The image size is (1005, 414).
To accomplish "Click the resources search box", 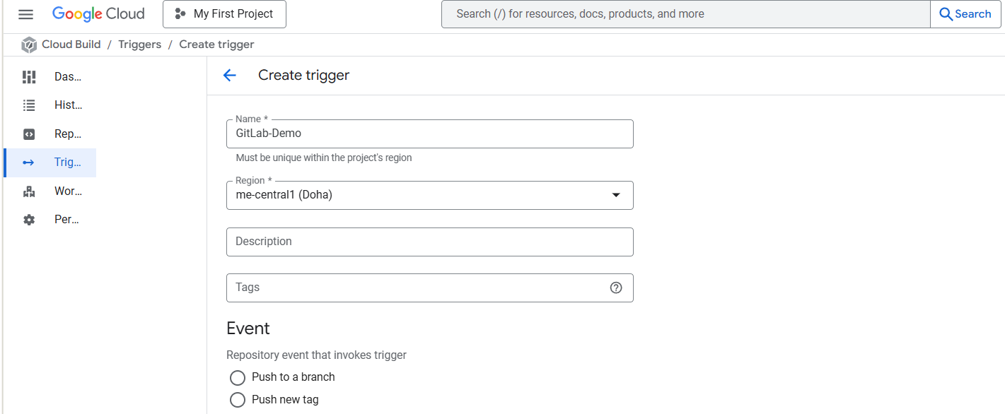I will tap(685, 14).
